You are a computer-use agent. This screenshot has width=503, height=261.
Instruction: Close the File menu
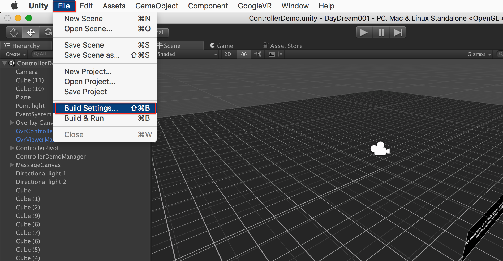click(64, 6)
